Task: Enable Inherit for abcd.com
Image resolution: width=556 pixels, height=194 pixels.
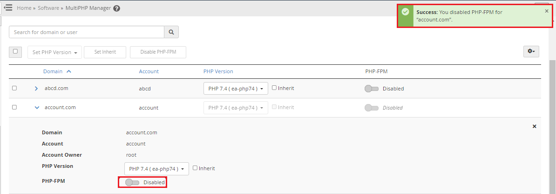Action: tap(274, 88)
